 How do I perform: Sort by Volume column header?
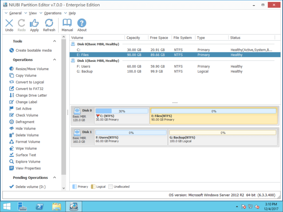[97, 38]
